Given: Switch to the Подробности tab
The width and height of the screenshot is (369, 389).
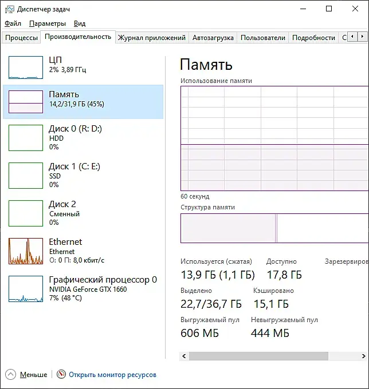Looking at the screenshot, I should point(313,38).
